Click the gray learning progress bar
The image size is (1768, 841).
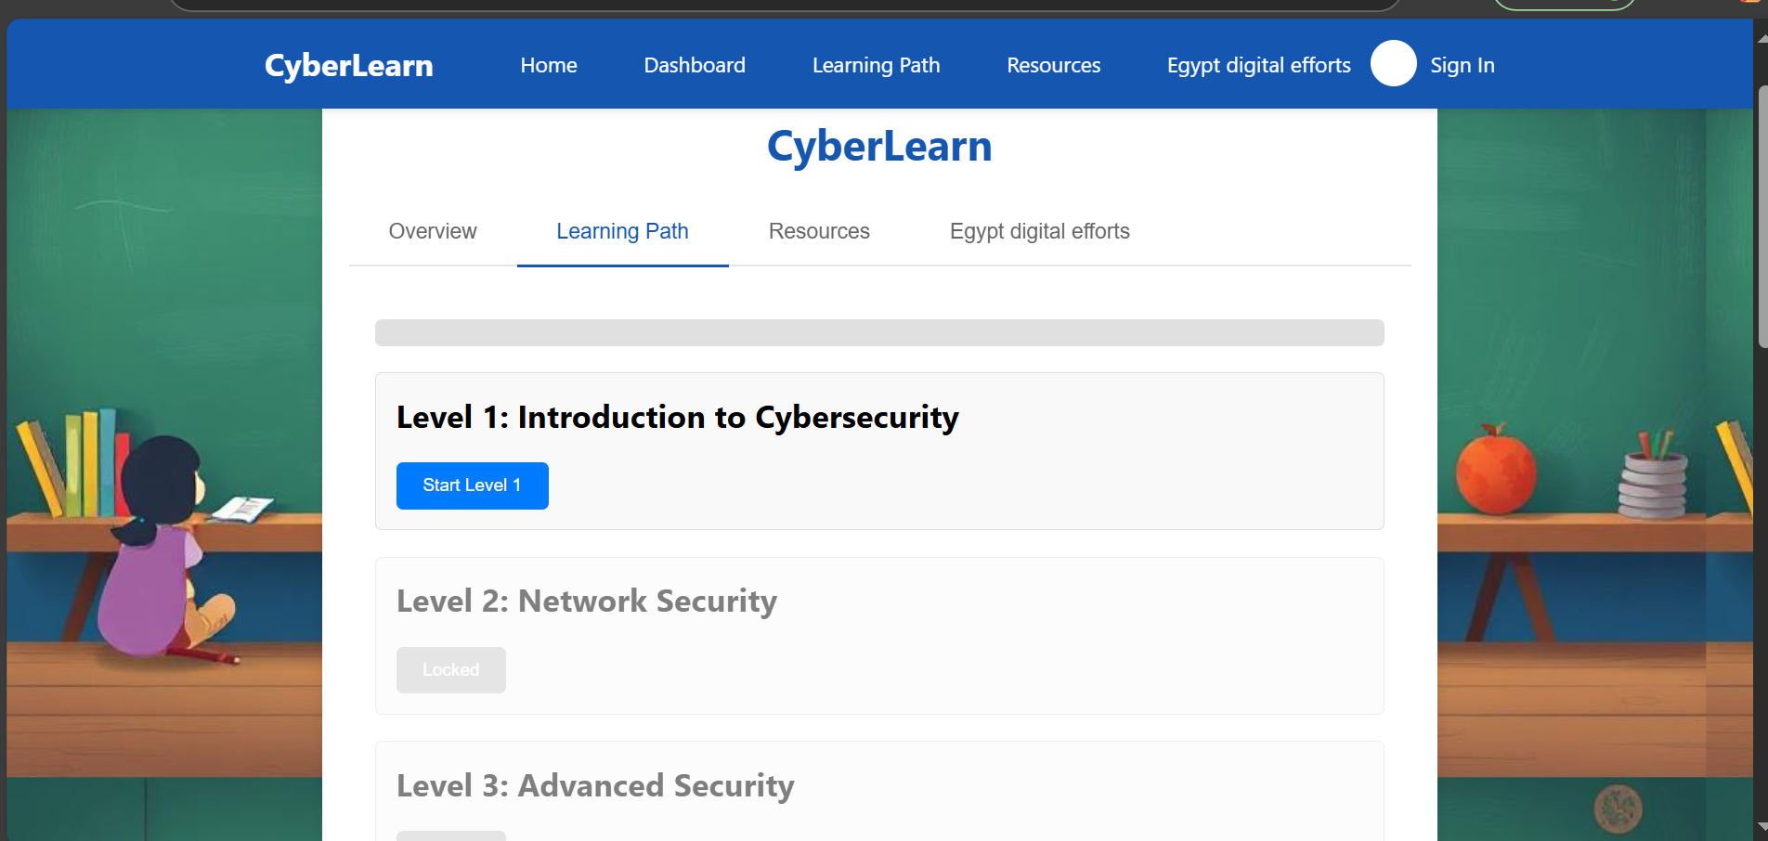tap(878, 333)
